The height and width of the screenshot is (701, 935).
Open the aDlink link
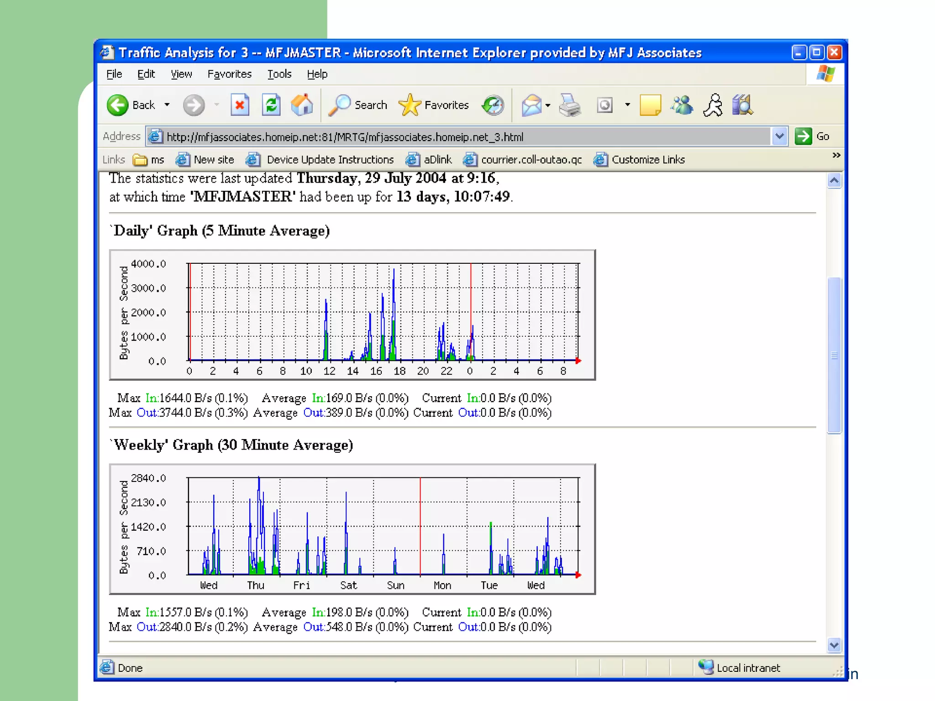click(x=429, y=160)
